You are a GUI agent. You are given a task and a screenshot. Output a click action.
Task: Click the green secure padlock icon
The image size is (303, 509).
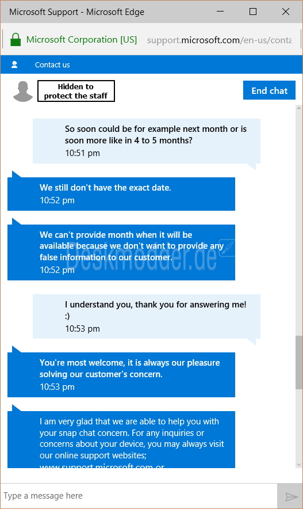click(16, 40)
